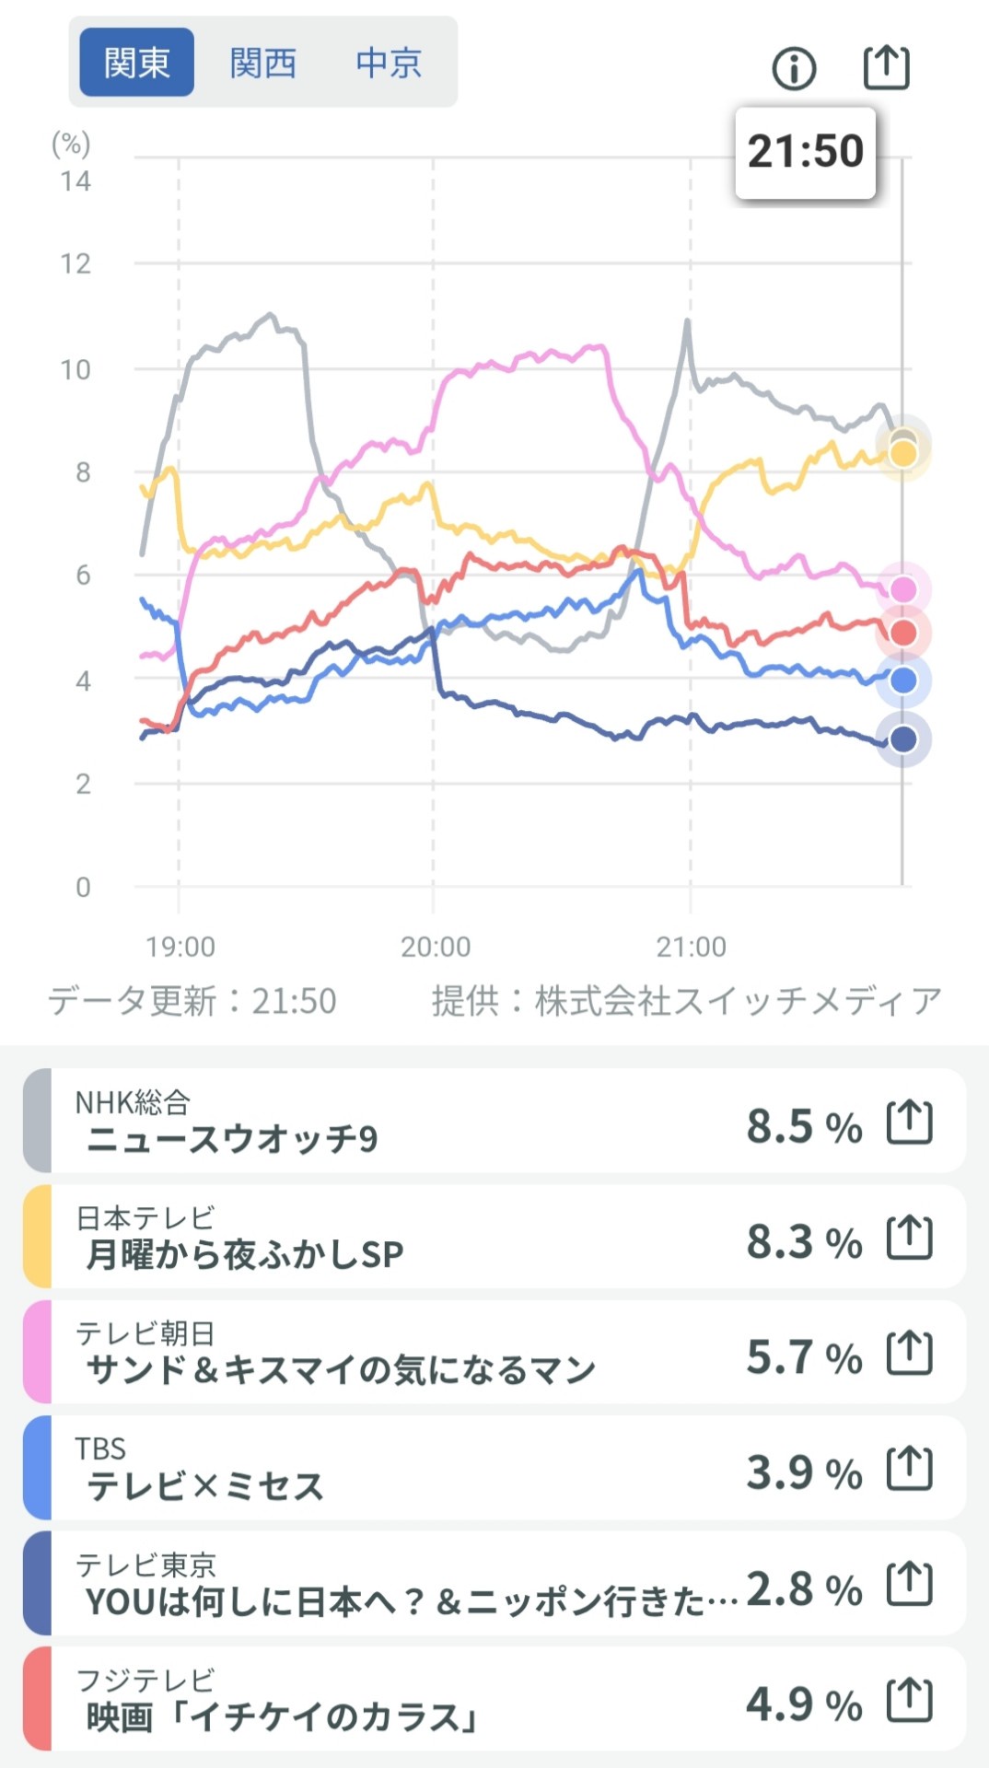
Task: Select the 関東 region tab
Action: coord(136,63)
